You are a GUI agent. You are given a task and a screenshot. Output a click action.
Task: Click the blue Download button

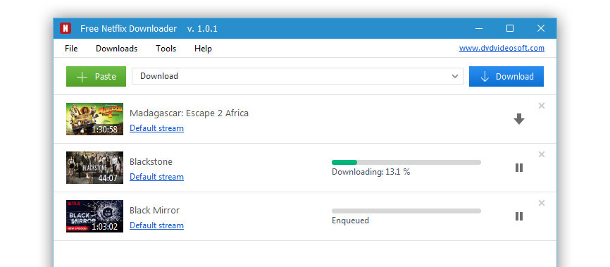coord(506,76)
